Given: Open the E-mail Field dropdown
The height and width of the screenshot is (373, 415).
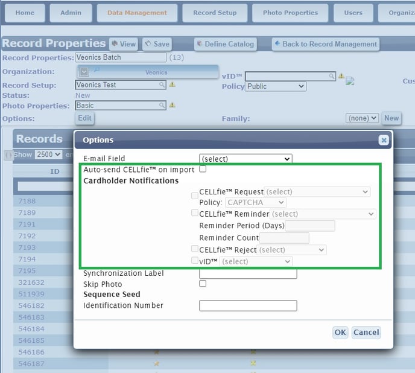Looking at the screenshot, I should [246, 159].
